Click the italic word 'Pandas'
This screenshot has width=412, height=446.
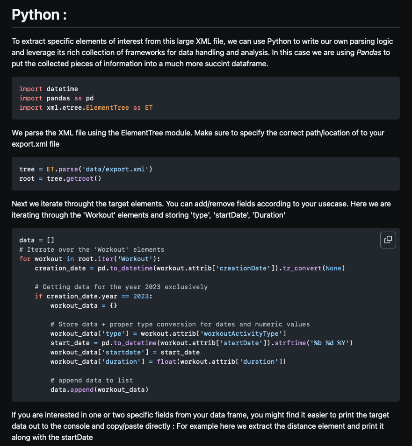click(x=369, y=52)
